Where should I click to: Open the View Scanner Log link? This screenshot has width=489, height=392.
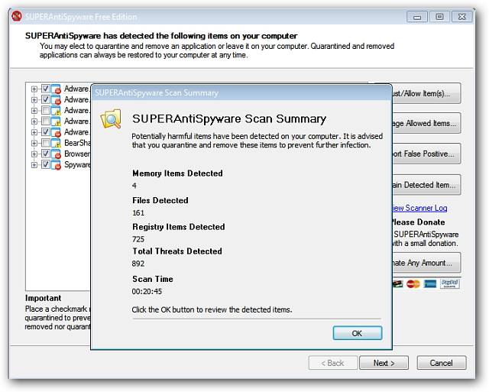(419, 208)
